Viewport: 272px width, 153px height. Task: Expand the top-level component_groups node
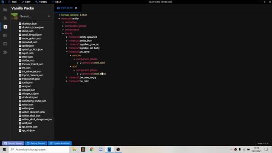[x=63, y=26]
